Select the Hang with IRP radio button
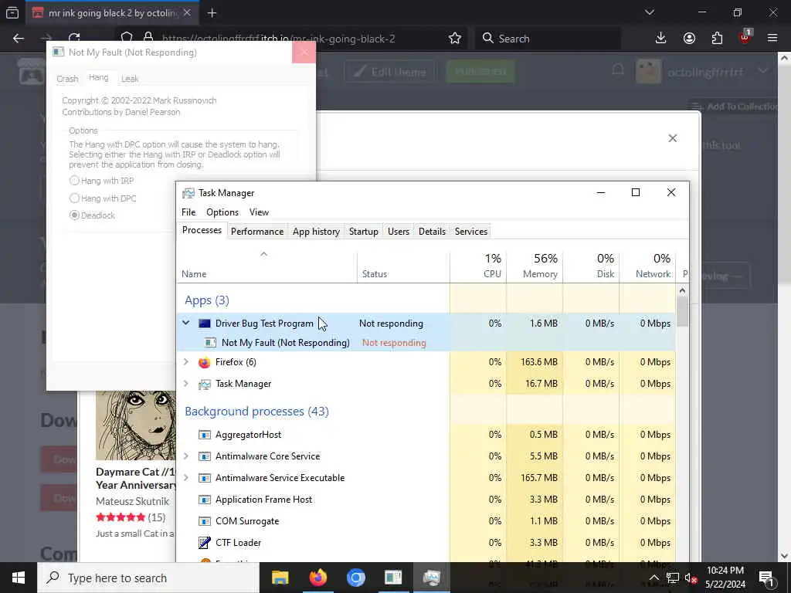Viewport: 791px width, 593px height. [75, 181]
